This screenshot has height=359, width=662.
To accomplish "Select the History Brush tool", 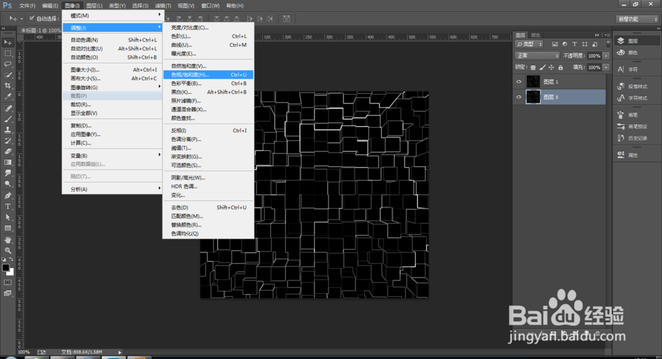I will pyautogui.click(x=7, y=141).
